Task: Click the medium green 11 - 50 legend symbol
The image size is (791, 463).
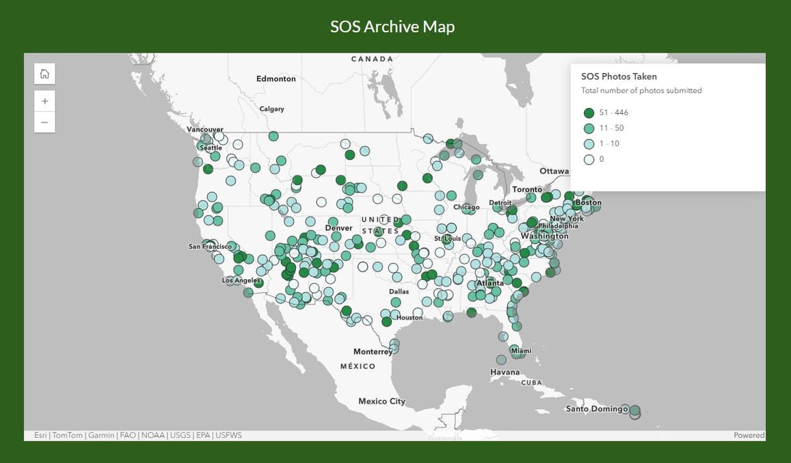Action: [588, 128]
